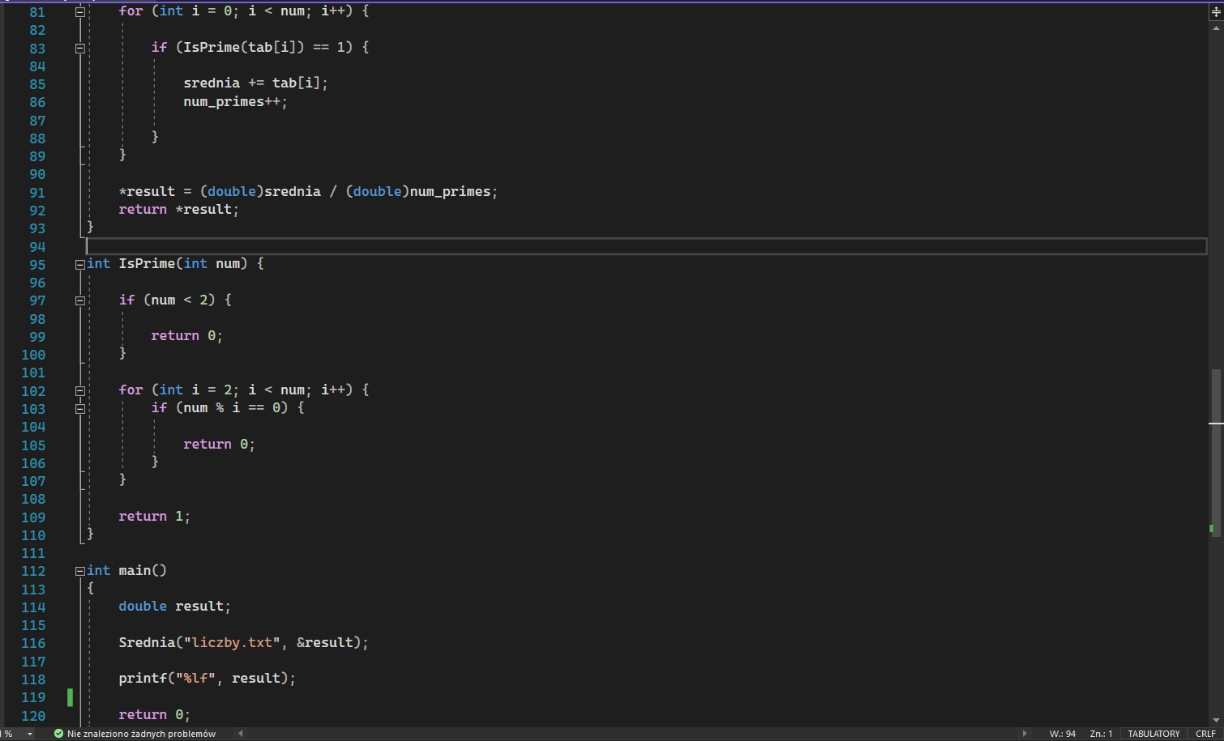Screen dimensions: 1224x741
Task: Click '&result' argument on line 116
Action: [x=325, y=642]
